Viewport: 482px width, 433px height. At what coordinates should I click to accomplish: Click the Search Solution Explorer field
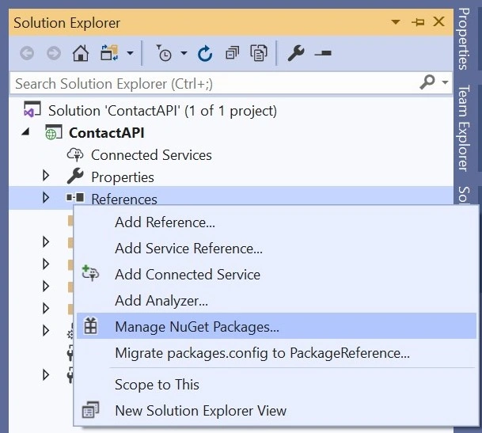coord(231,83)
